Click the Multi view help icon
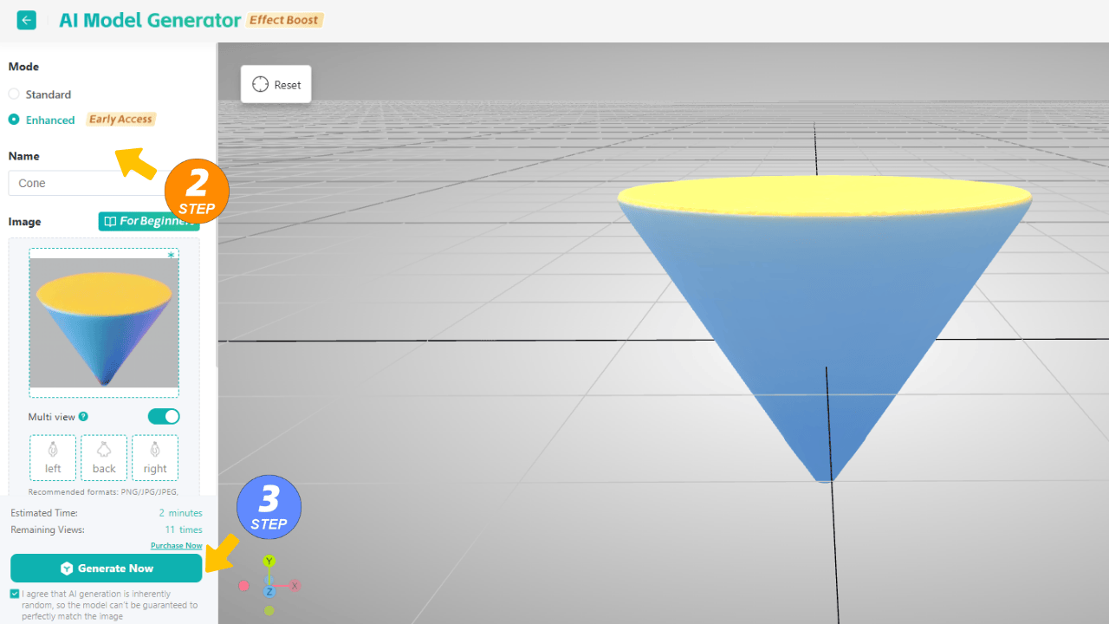 pos(84,417)
